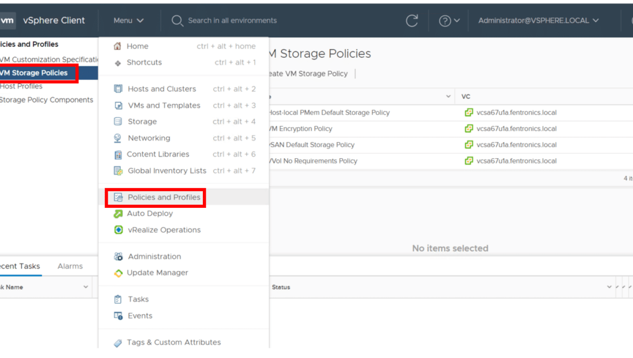Click the Global Inventory Lists icon
The width and height of the screenshot is (633, 358).
pos(118,171)
